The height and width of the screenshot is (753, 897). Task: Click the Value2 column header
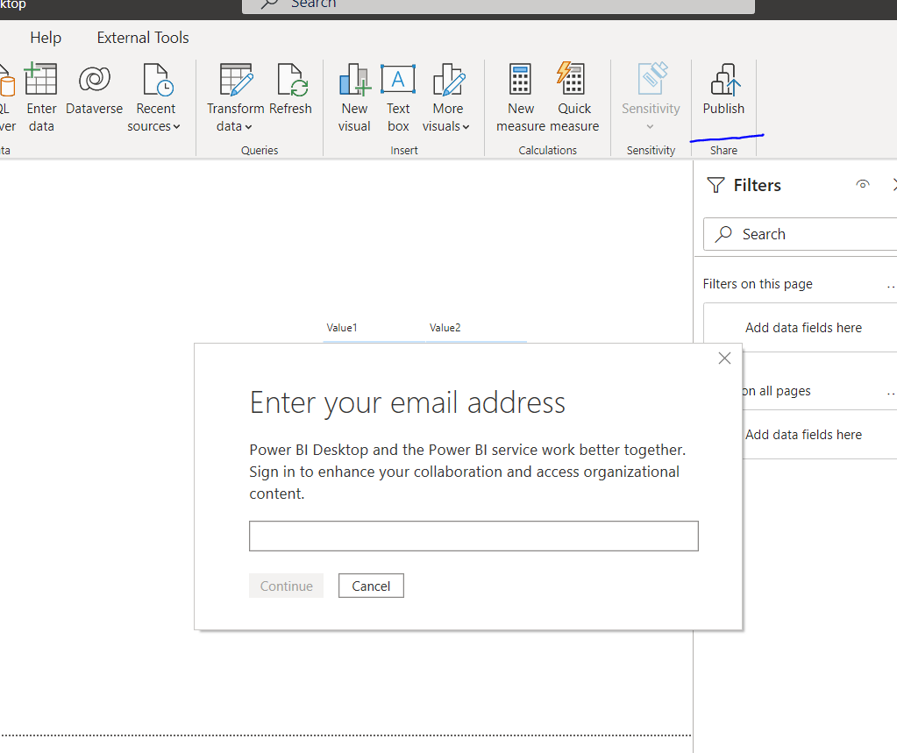click(445, 328)
